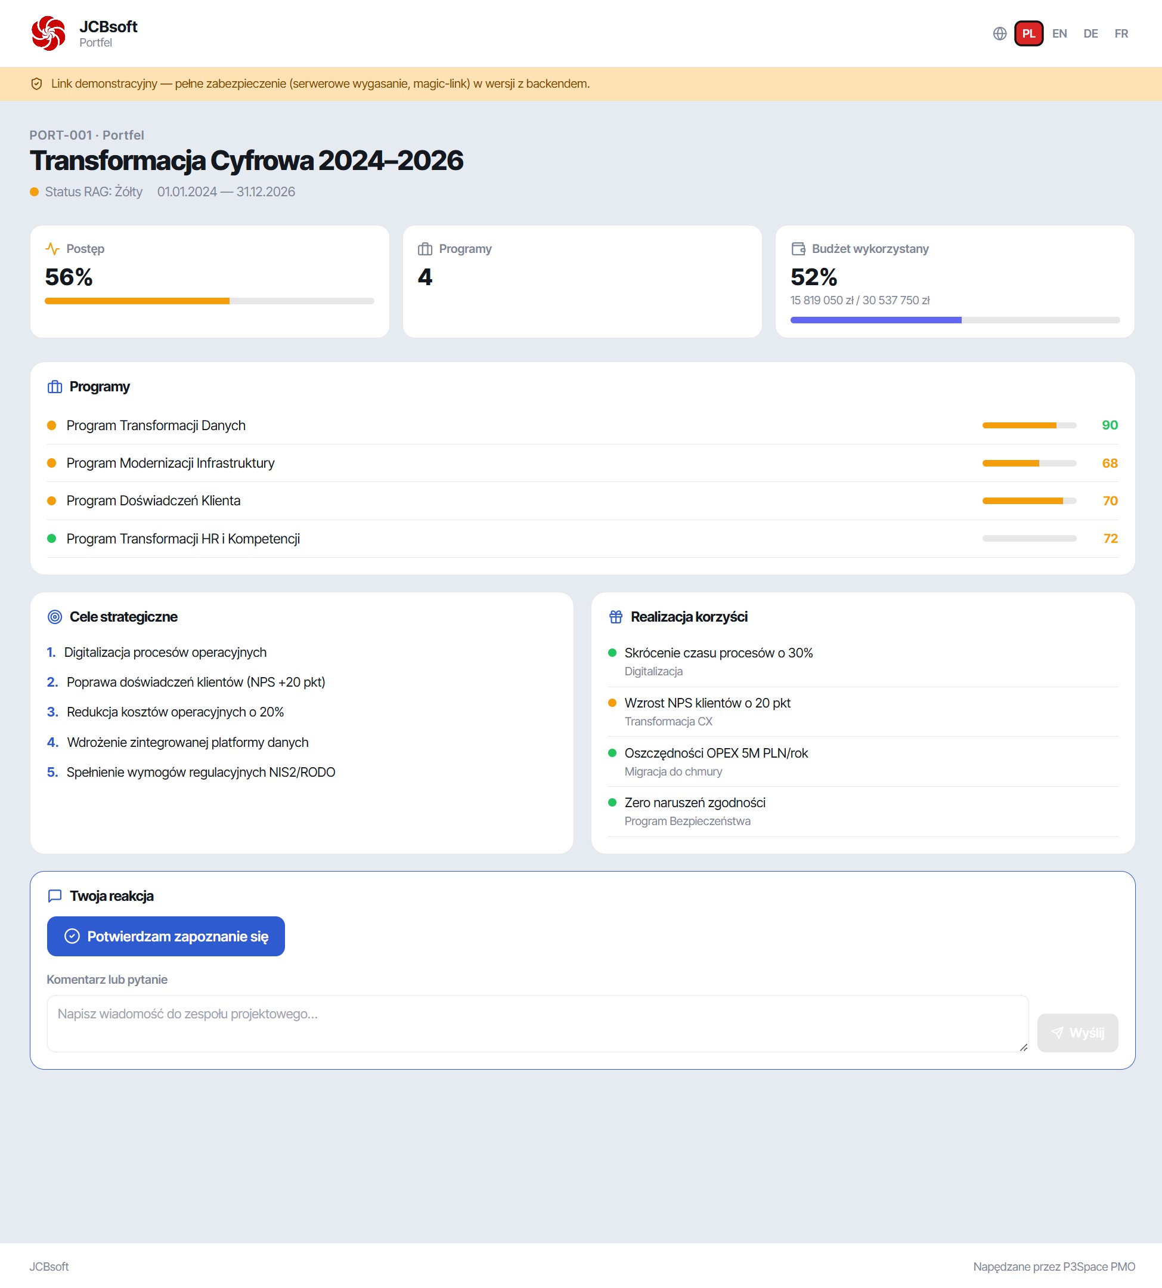Click benefit Zero naruszeń zgodności
The width and height of the screenshot is (1162, 1288).
(x=695, y=802)
